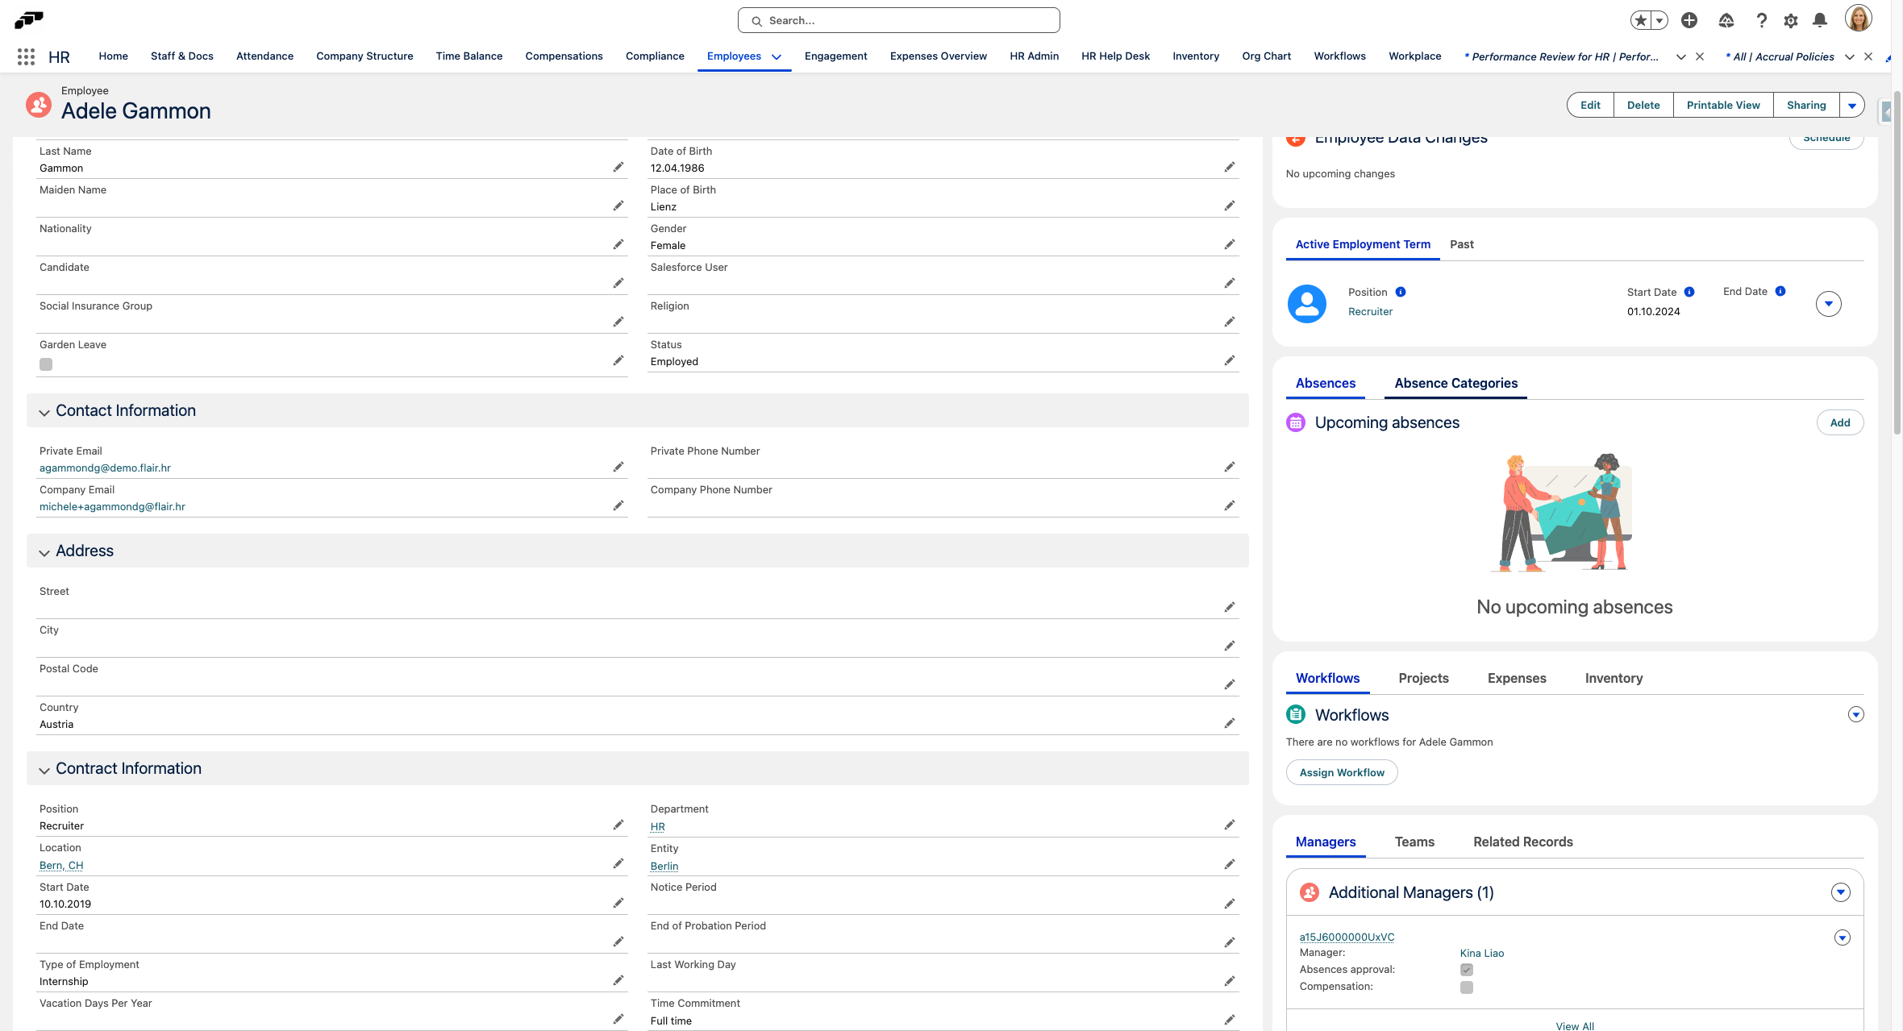Edit the Date of Birth field pencil
The image size is (1903, 1031).
[x=1229, y=167]
